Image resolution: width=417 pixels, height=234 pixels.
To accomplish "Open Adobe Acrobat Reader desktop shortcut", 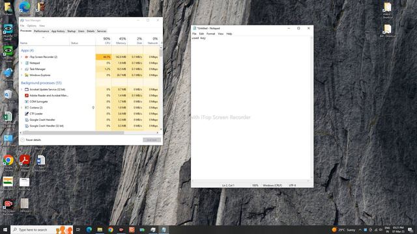I will [x=25, y=160].
